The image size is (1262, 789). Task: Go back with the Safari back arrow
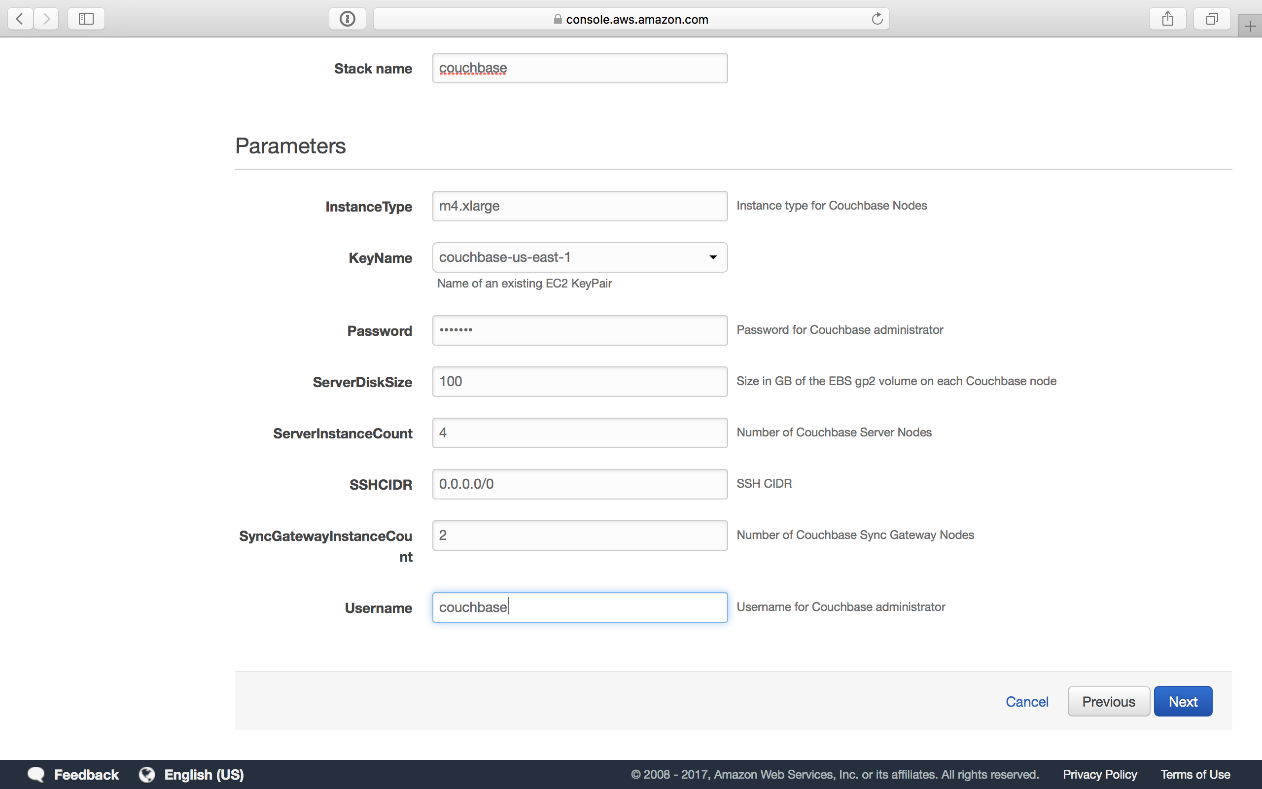pyautogui.click(x=20, y=19)
